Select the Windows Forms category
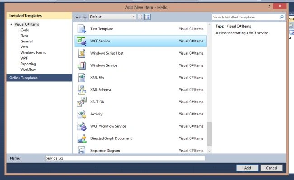The image size is (294, 180). coord(33,52)
